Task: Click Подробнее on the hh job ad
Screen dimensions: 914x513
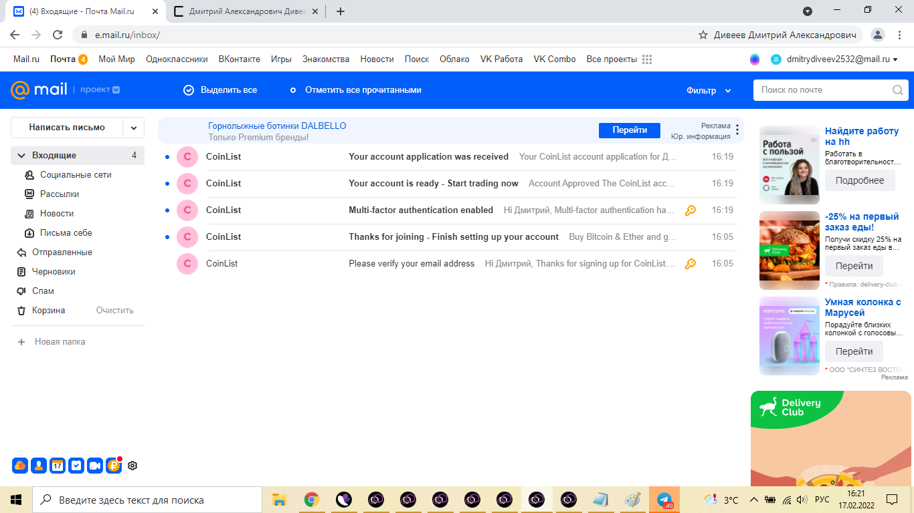Action: click(860, 180)
